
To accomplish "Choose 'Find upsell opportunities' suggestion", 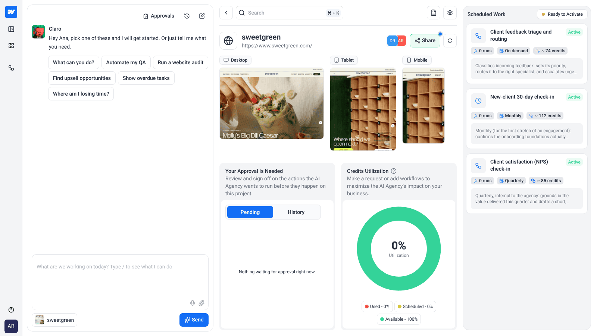I will click(82, 78).
